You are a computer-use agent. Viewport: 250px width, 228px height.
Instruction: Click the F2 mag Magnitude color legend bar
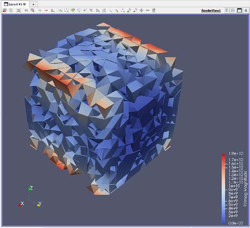point(224,189)
